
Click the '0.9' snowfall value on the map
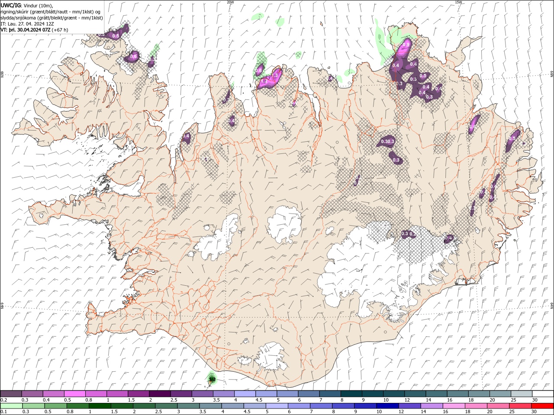click(x=406, y=45)
